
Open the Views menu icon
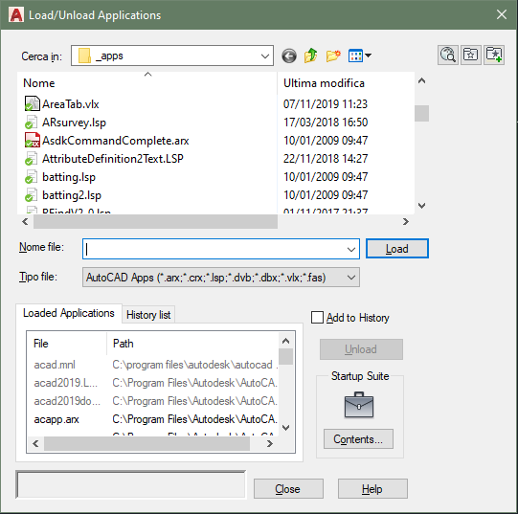tap(359, 56)
